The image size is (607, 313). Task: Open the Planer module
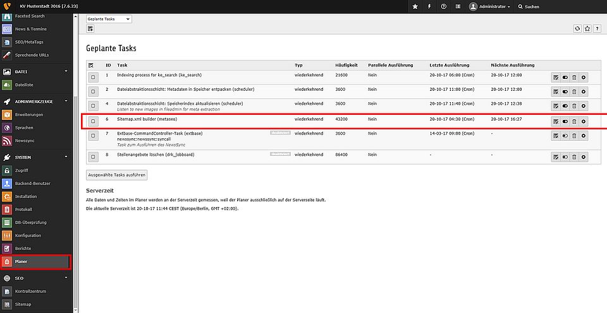35,261
